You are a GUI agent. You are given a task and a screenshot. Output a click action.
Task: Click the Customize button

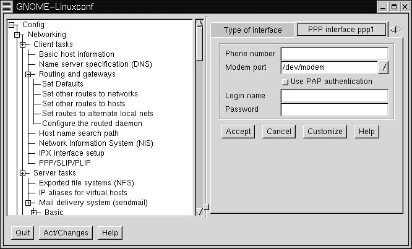[325, 132]
